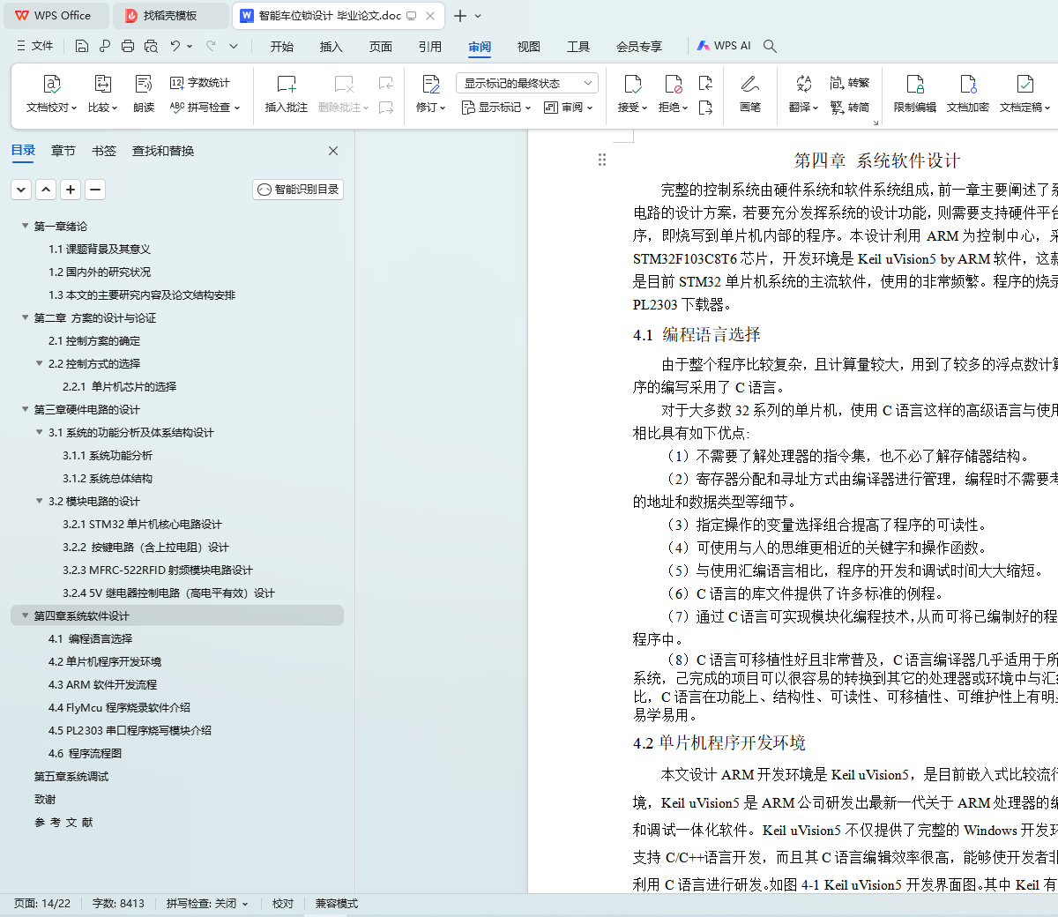Open a new tab with the plus button
Viewport: 1058px width, 917px height.
point(460,16)
